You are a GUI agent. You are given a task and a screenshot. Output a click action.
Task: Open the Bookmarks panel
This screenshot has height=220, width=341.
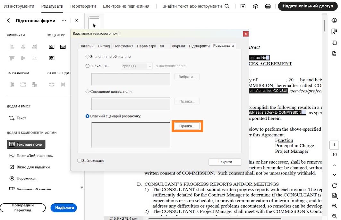tap(334, 31)
